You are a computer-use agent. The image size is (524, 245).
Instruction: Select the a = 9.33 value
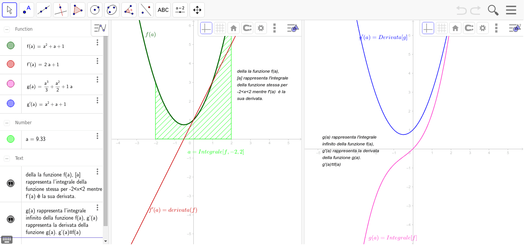click(x=36, y=139)
